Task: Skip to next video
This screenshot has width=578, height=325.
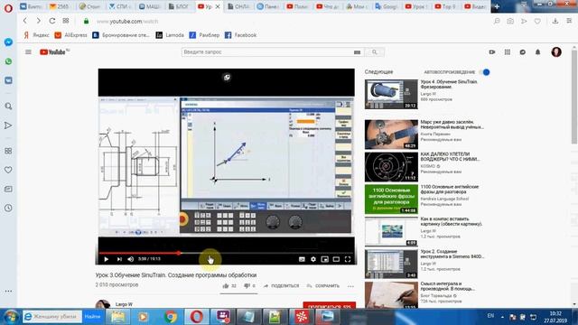Action: pos(119,259)
